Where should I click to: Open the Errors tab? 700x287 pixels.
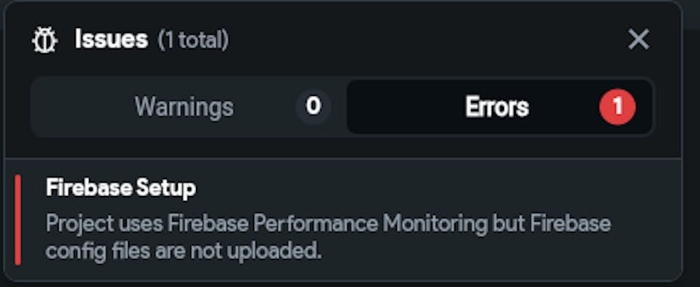pyautogui.click(x=497, y=107)
